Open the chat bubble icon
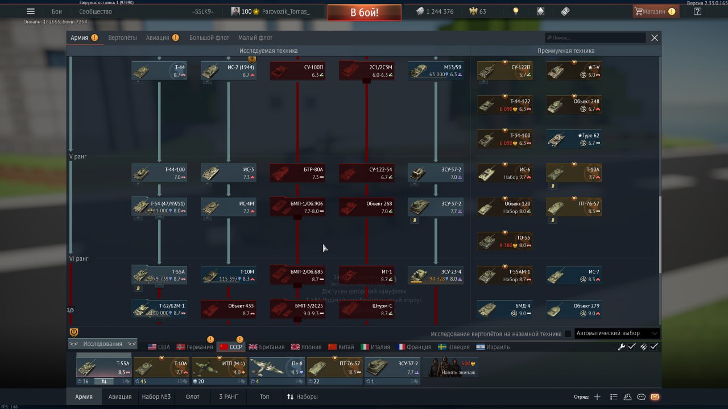The width and height of the screenshot is (728, 409). coord(641,397)
